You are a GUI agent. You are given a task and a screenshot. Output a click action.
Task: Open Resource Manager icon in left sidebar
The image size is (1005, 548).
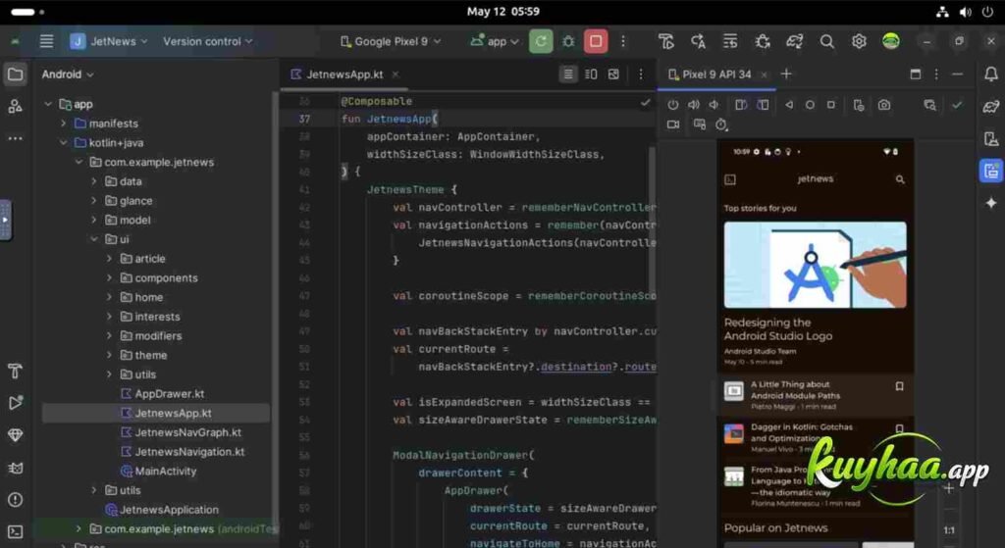pos(15,106)
